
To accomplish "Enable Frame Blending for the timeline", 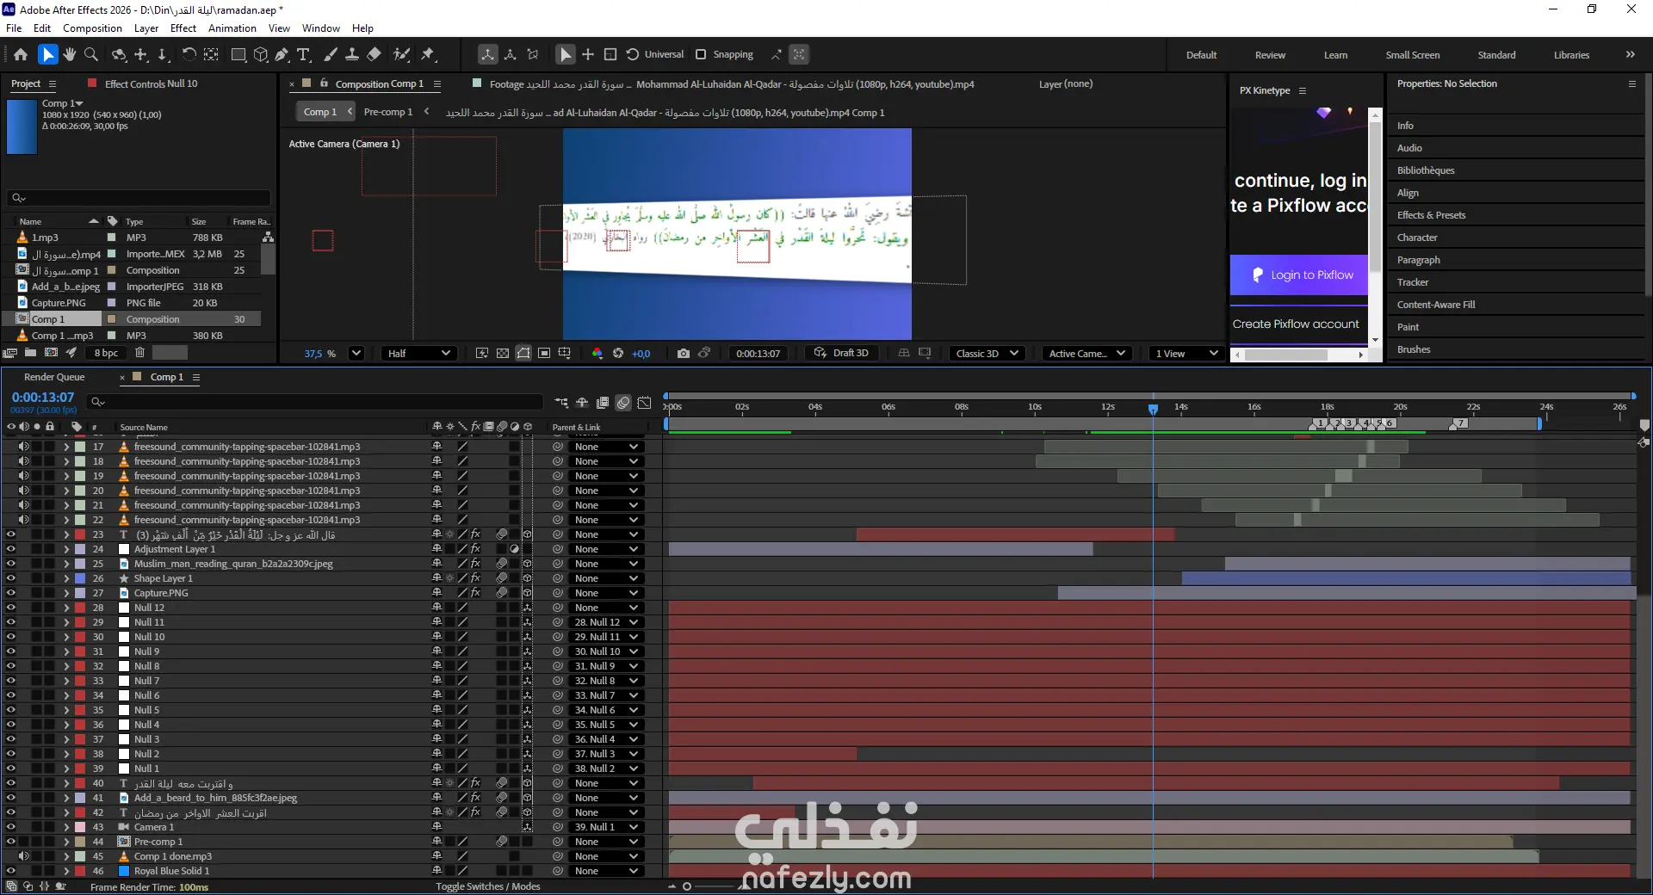I will pyautogui.click(x=603, y=402).
